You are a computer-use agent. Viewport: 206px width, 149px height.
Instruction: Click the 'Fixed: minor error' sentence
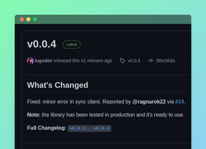pos(106,102)
